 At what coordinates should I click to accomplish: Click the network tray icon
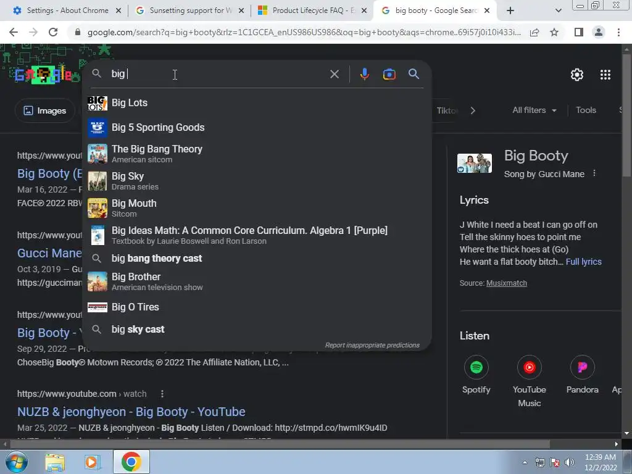click(x=539, y=462)
